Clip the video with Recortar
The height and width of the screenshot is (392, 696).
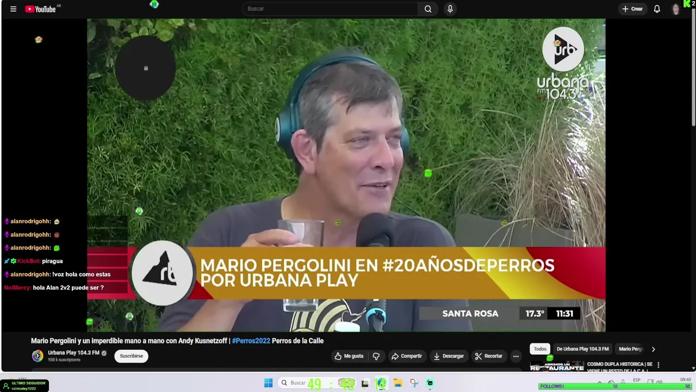coord(489,356)
